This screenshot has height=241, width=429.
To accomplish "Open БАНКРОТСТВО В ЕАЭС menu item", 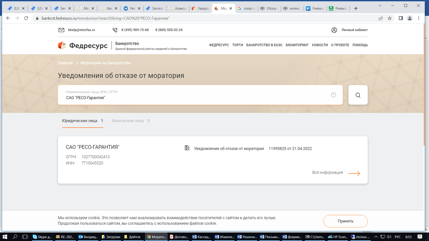I will coord(264,45).
